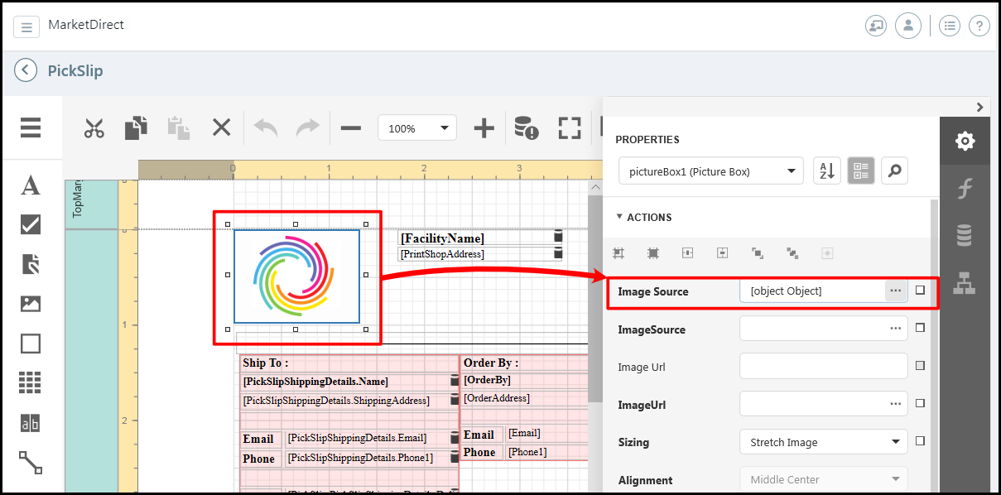Image resolution: width=1001 pixels, height=495 pixels.
Task: Click the Image Url input field
Action: coord(823,366)
